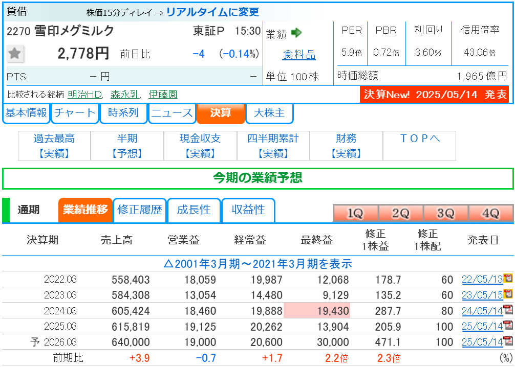Click the stock price 2,778円
The height and width of the screenshot is (367, 515).
(83, 53)
